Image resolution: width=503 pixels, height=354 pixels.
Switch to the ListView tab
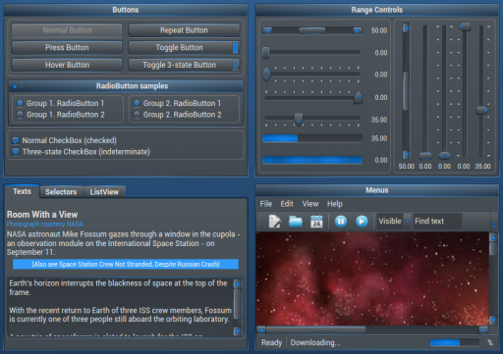tap(104, 192)
